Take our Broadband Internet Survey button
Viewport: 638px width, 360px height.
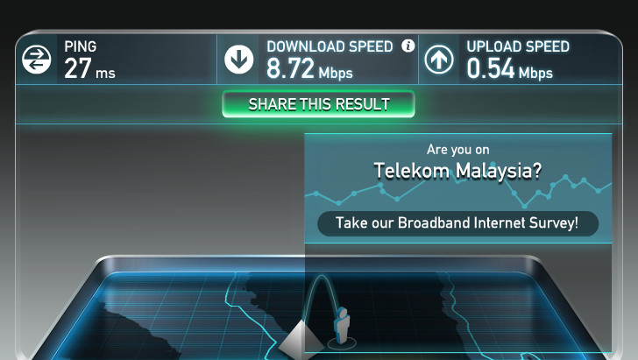click(457, 223)
